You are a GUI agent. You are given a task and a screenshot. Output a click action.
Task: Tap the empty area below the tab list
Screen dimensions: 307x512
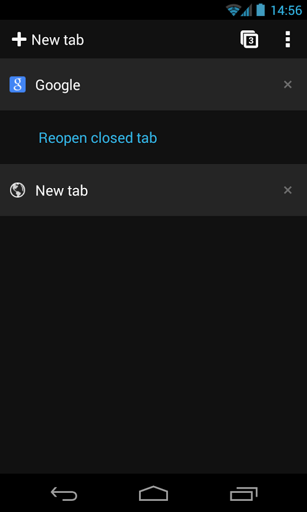click(153, 344)
